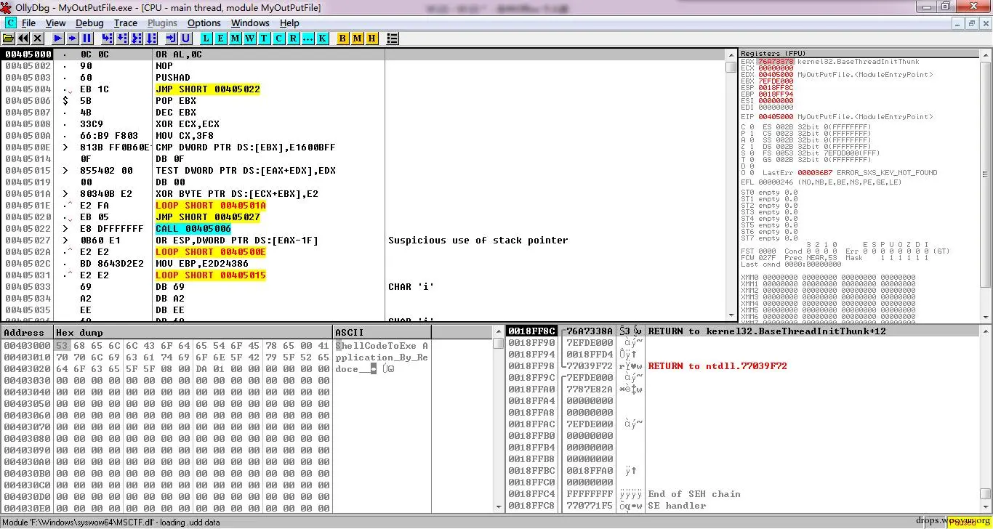
Task: Open the Debug menu
Action: tap(90, 23)
